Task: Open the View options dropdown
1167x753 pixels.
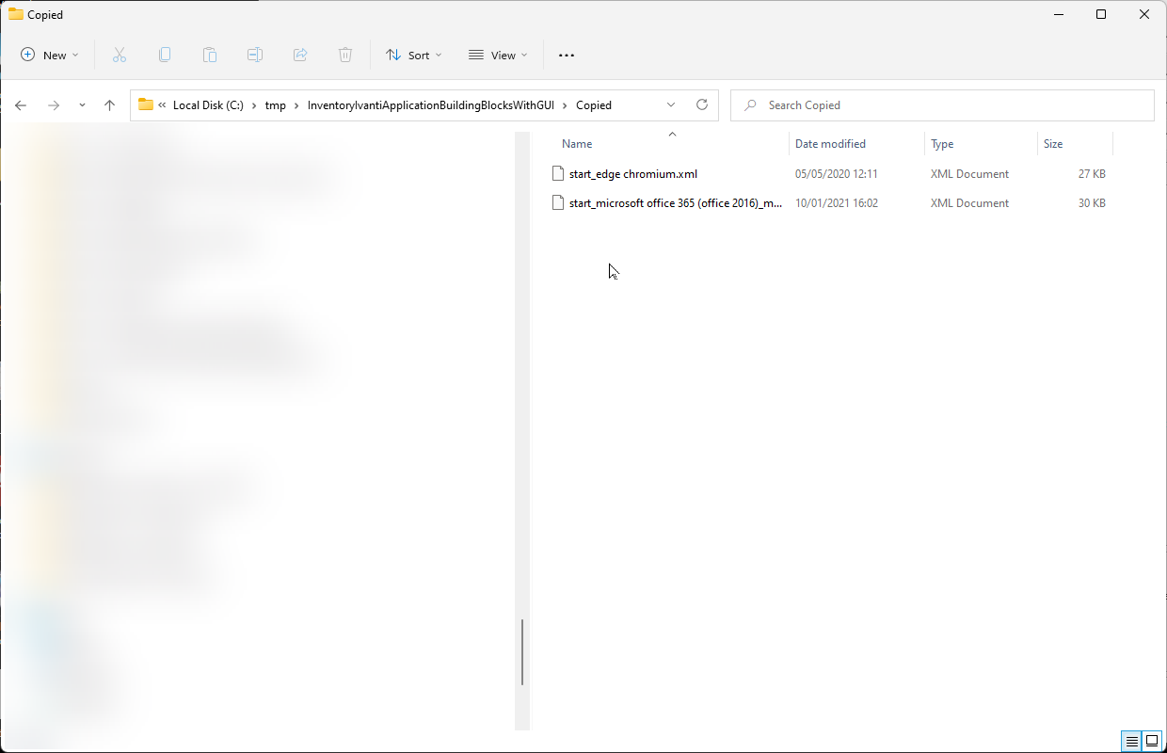Action: tap(498, 55)
